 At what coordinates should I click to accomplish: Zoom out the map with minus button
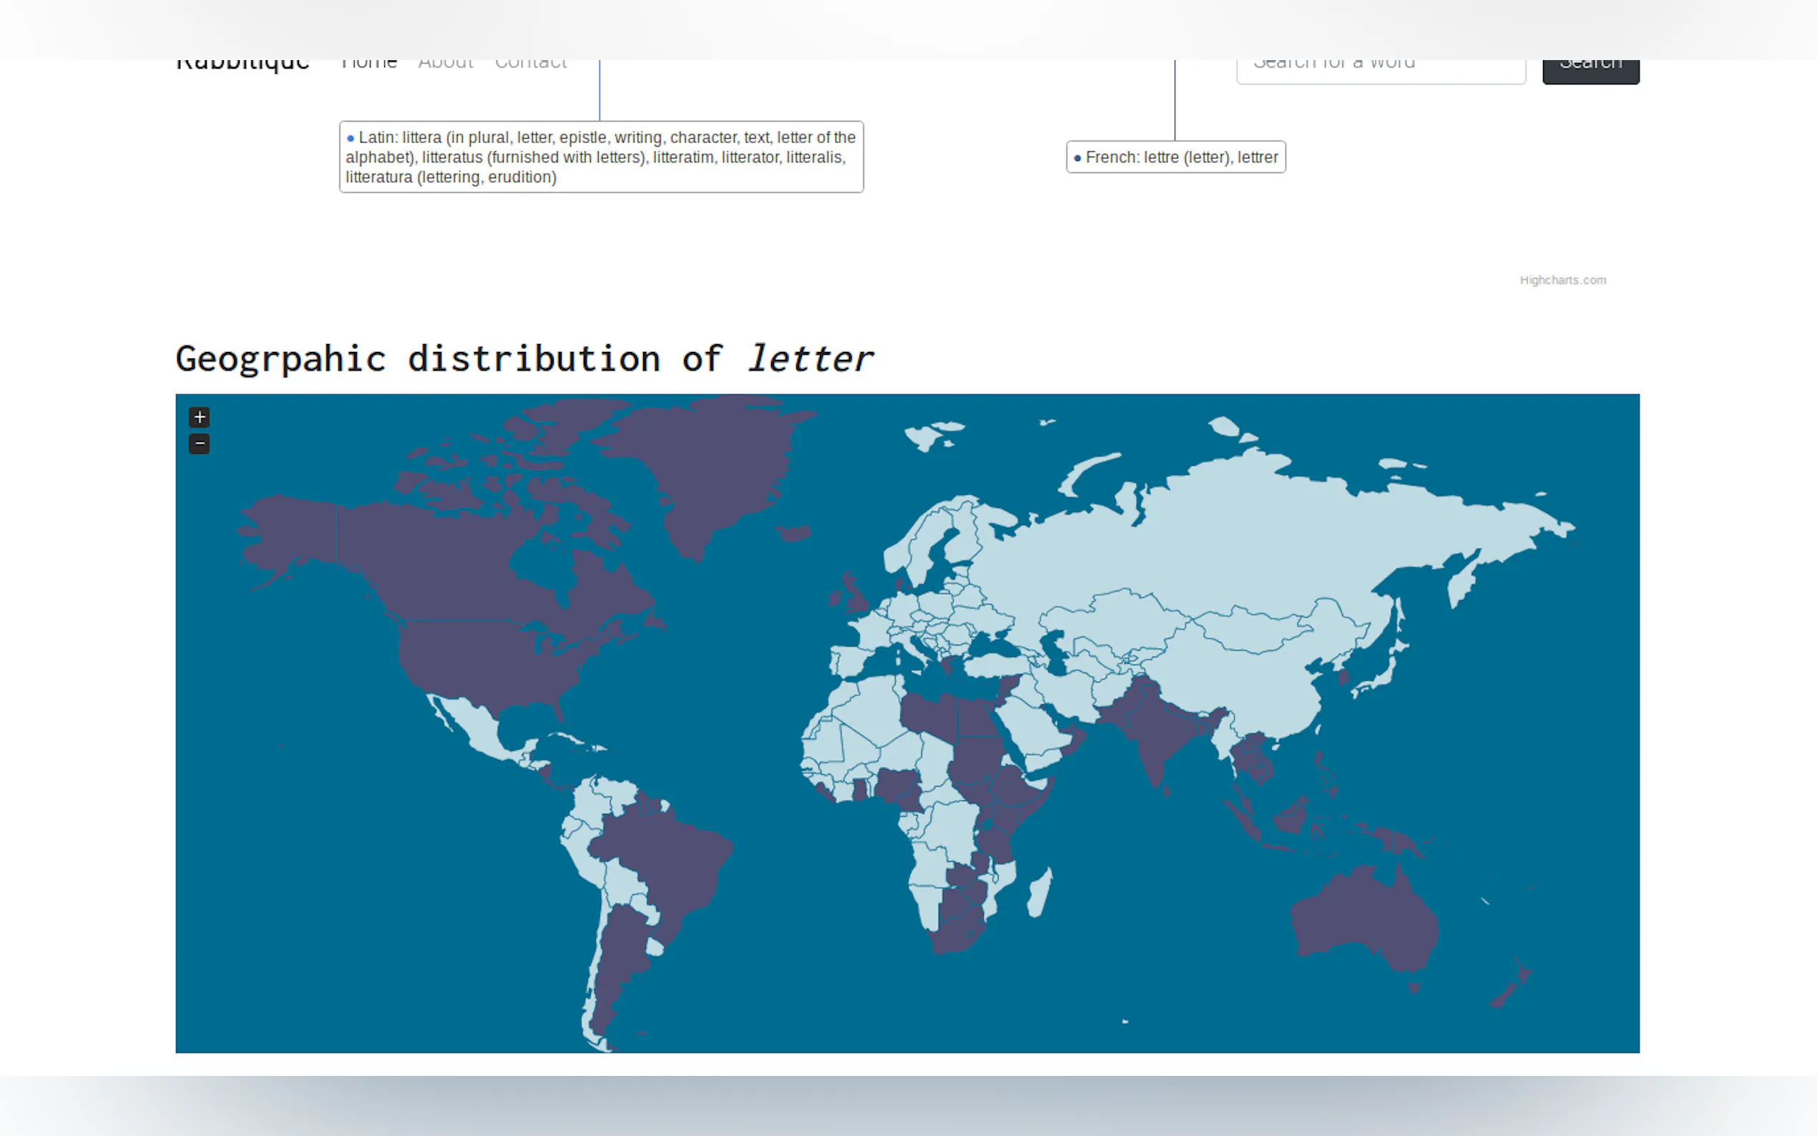click(x=199, y=444)
